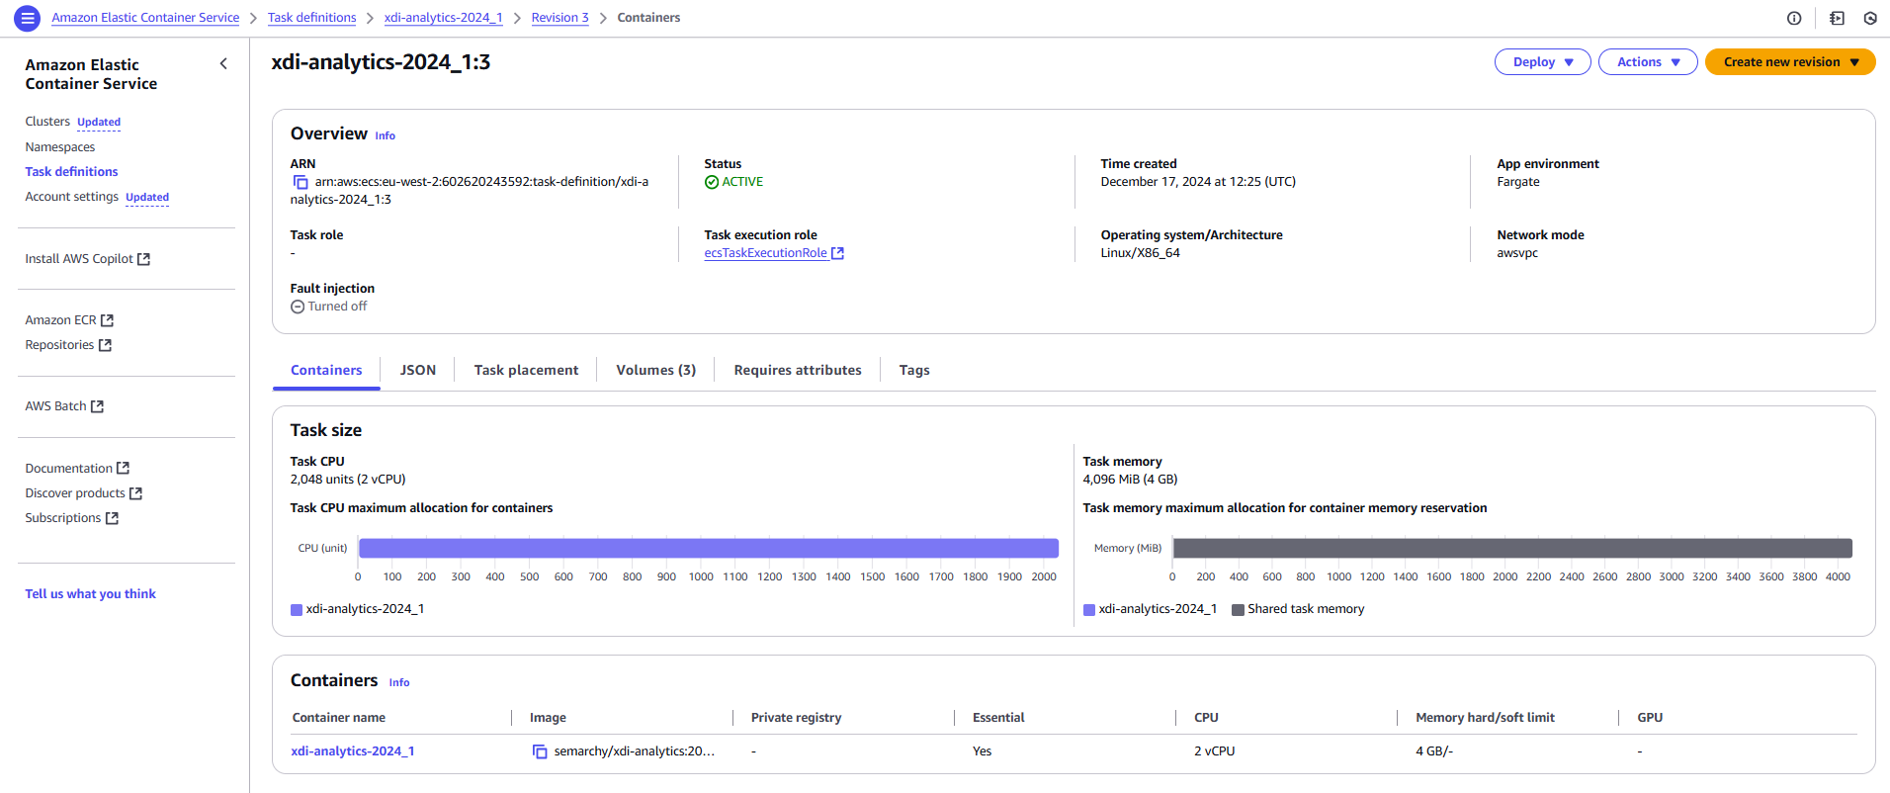Open the Requires attributes tab
Viewport: 1890px width, 793px height.
click(x=798, y=370)
